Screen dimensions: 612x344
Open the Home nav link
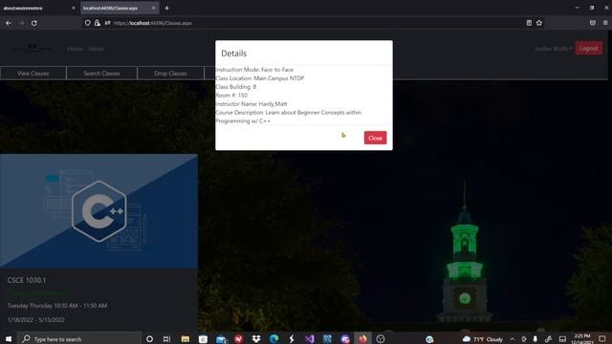click(75, 49)
